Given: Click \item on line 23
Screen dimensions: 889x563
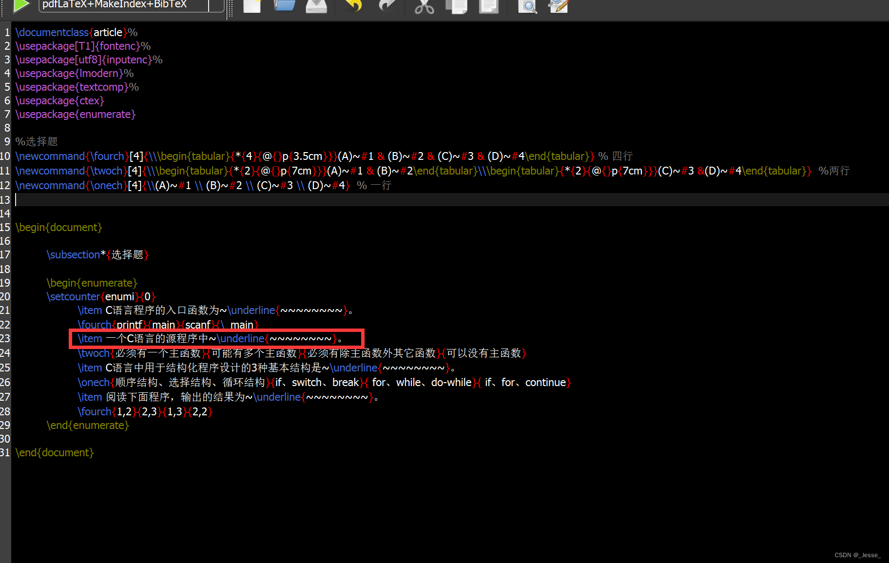Looking at the screenshot, I should click(x=90, y=338).
